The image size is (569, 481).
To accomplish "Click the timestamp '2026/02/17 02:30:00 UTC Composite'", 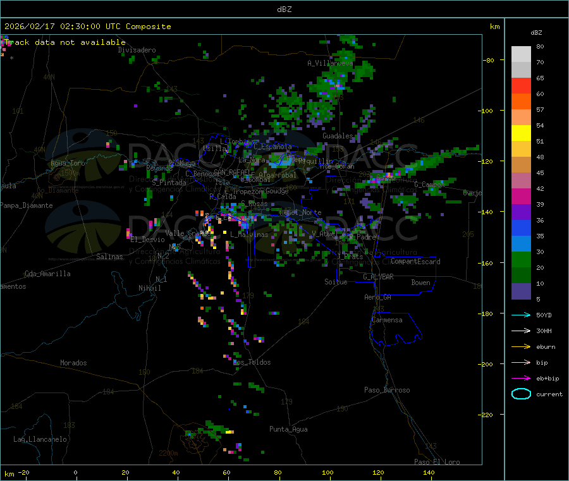I will (x=87, y=27).
